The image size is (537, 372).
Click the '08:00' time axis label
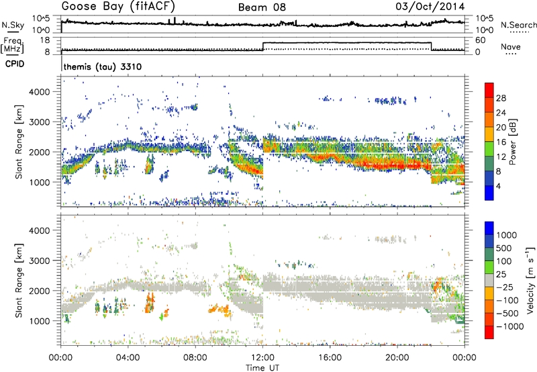(x=195, y=358)
